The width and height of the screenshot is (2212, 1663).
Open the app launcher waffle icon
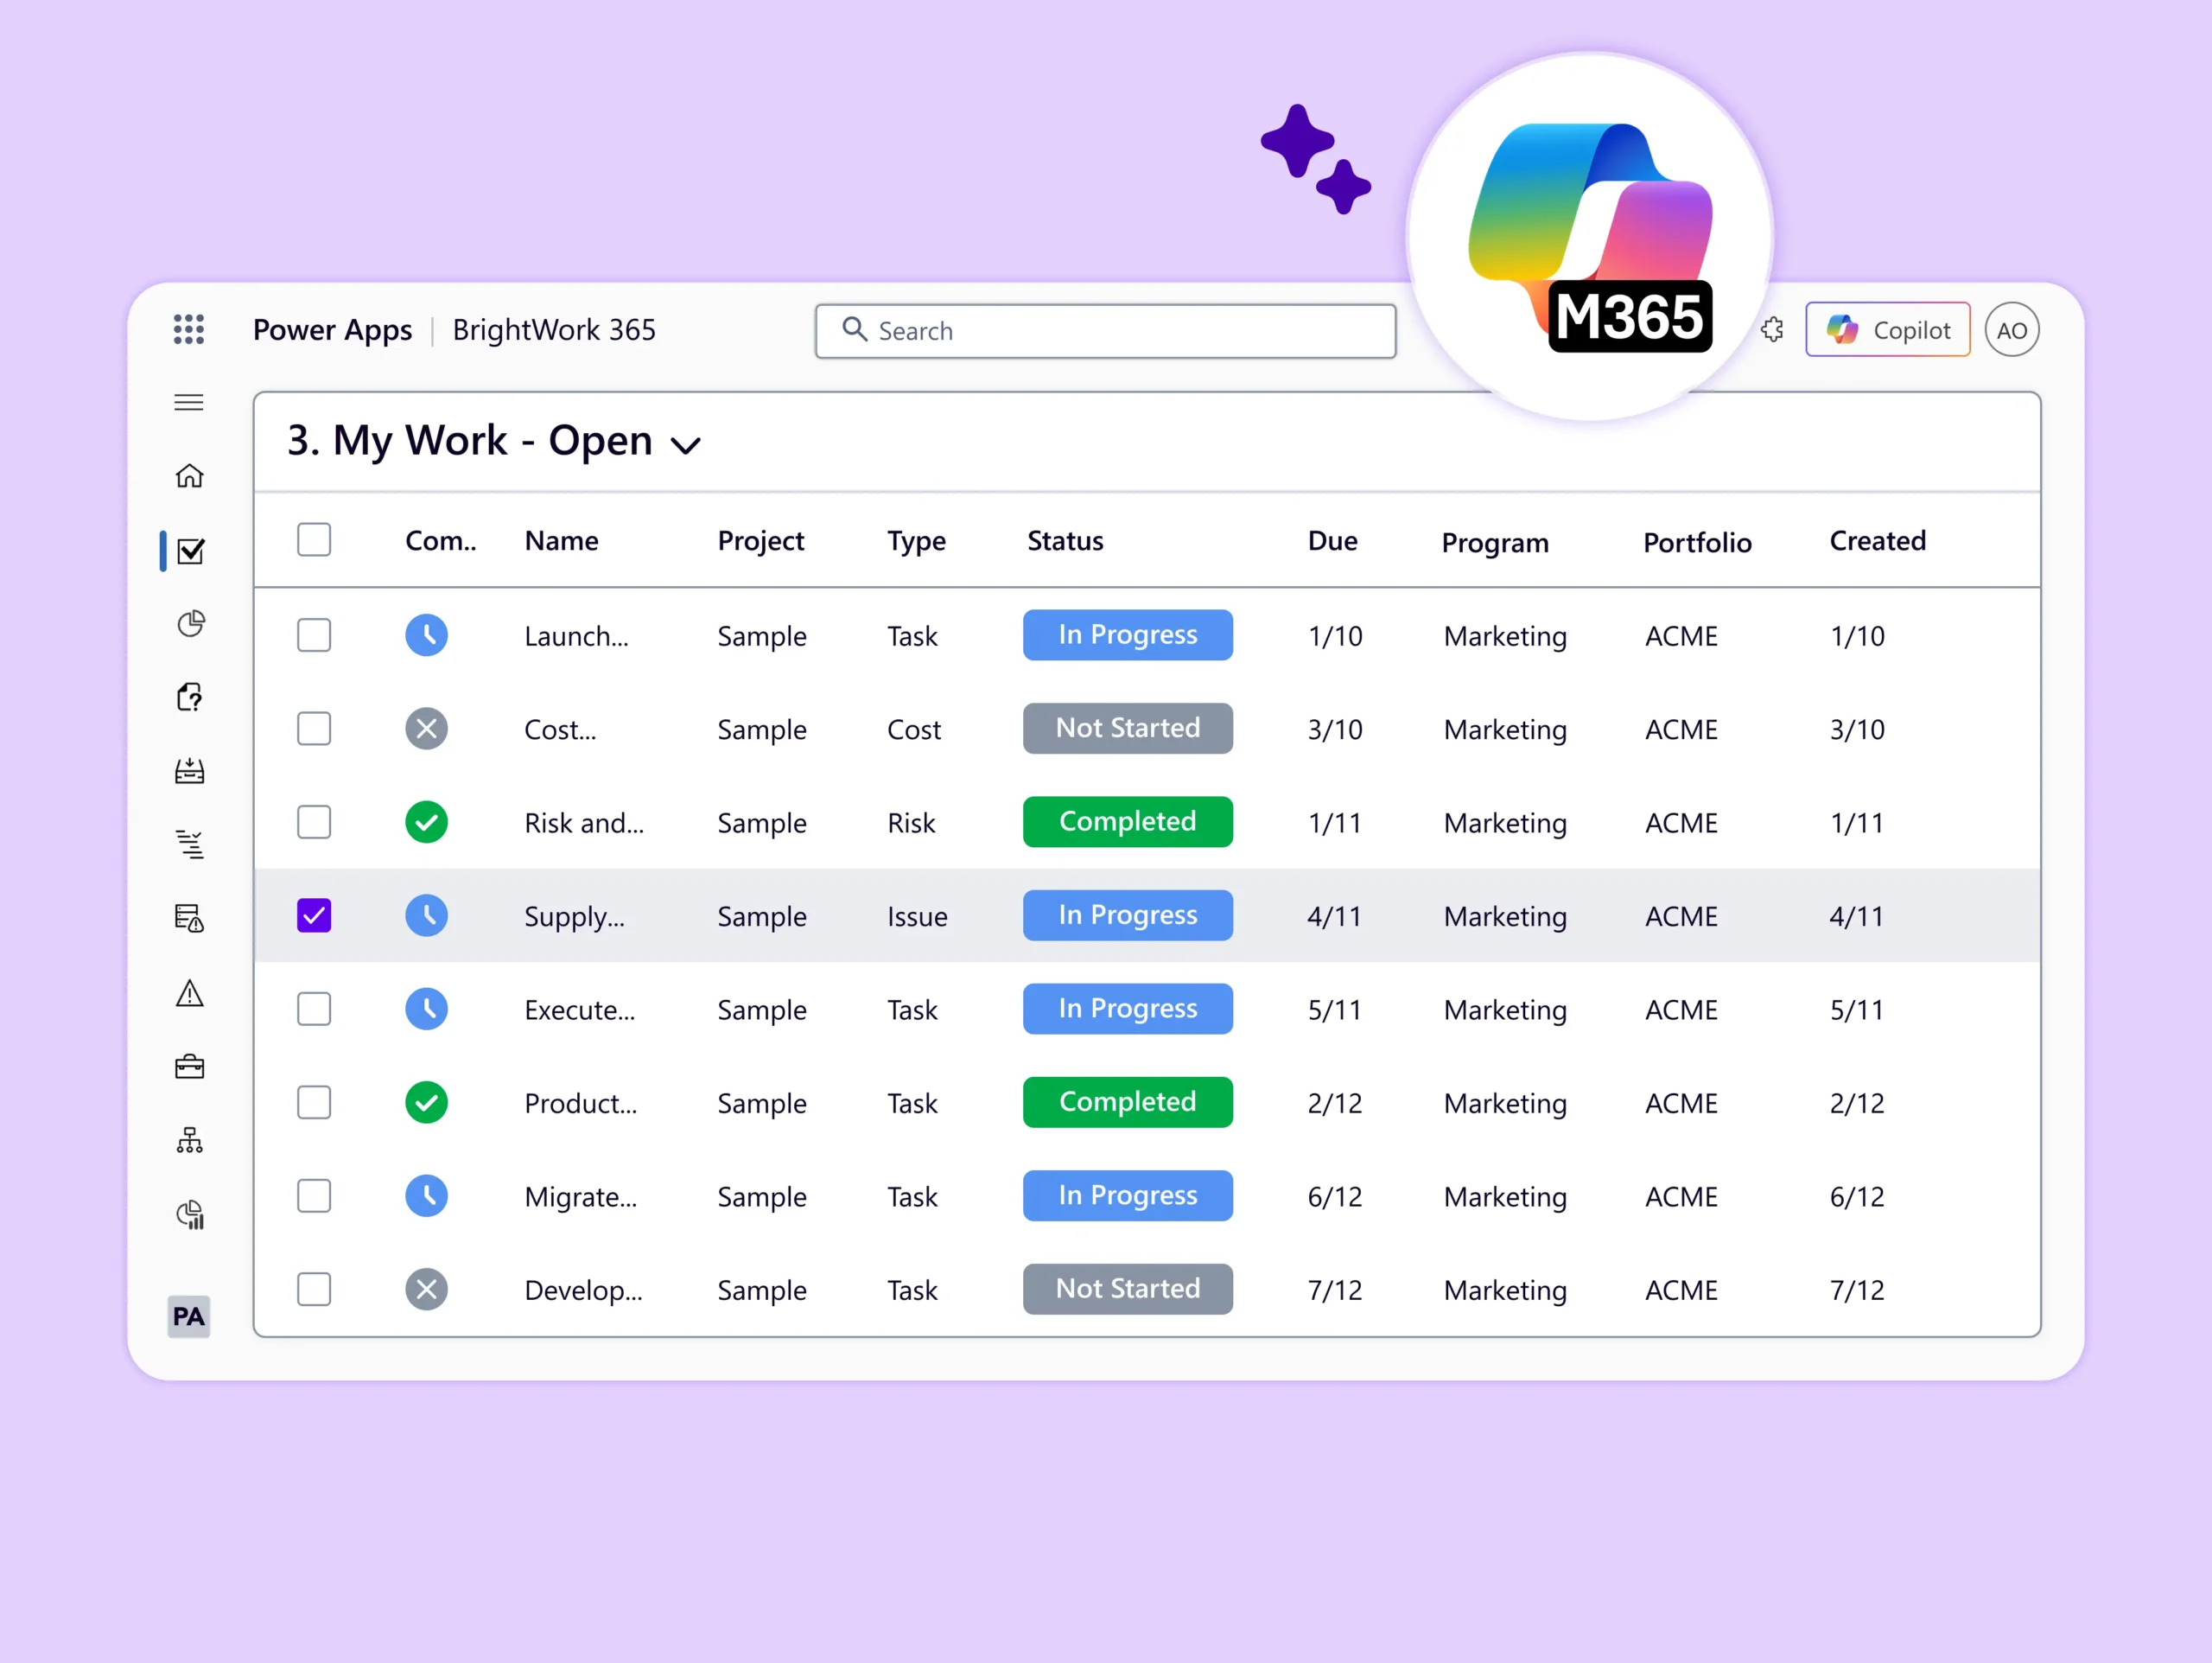[189, 329]
